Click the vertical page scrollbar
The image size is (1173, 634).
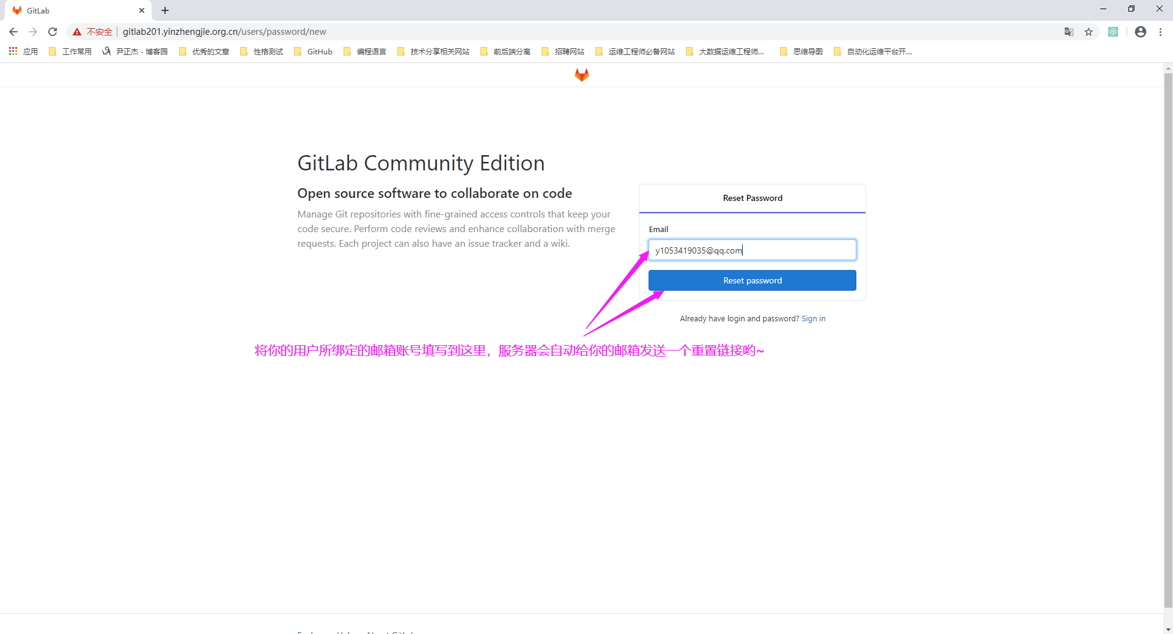pos(1168,341)
